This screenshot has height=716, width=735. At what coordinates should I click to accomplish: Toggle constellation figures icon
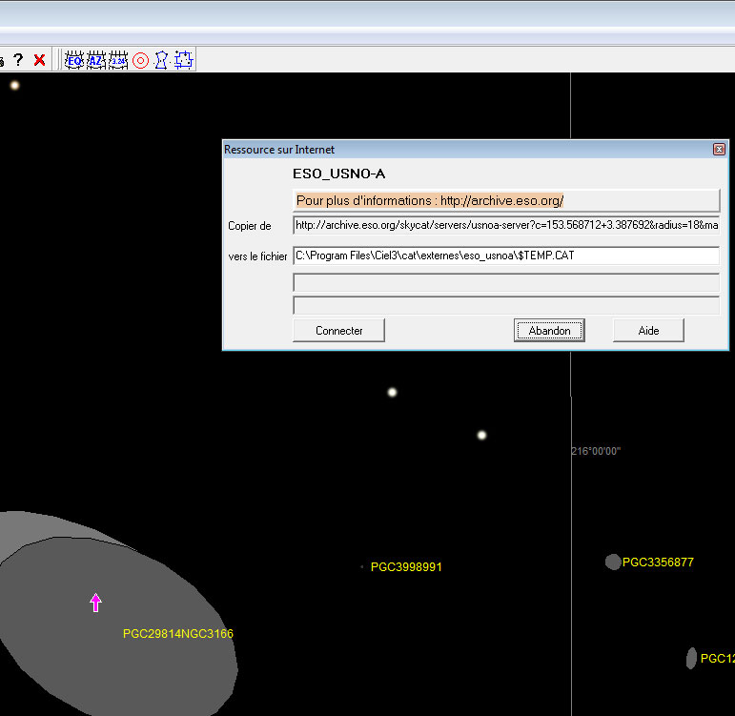point(161,60)
